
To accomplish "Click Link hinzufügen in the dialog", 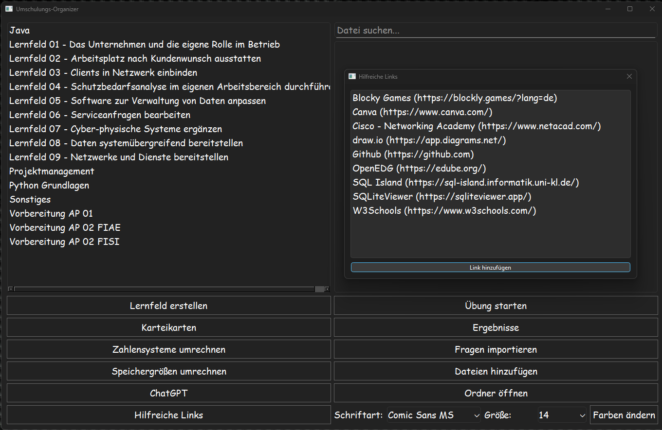I will click(490, 267).
